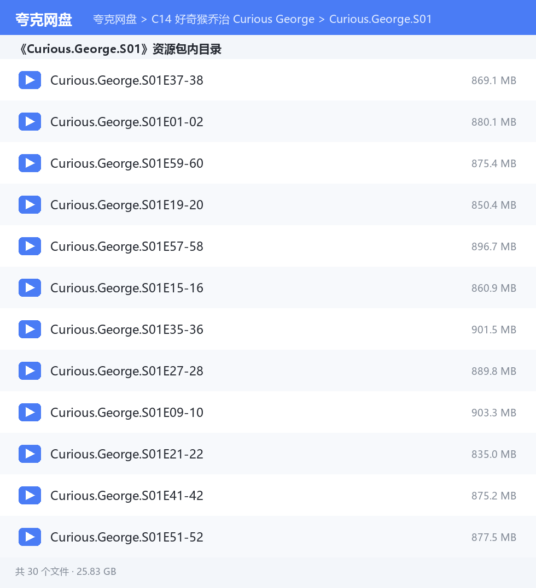Click the 835.0 MB size value
This screenshot has width=536, height=588.
493,454
